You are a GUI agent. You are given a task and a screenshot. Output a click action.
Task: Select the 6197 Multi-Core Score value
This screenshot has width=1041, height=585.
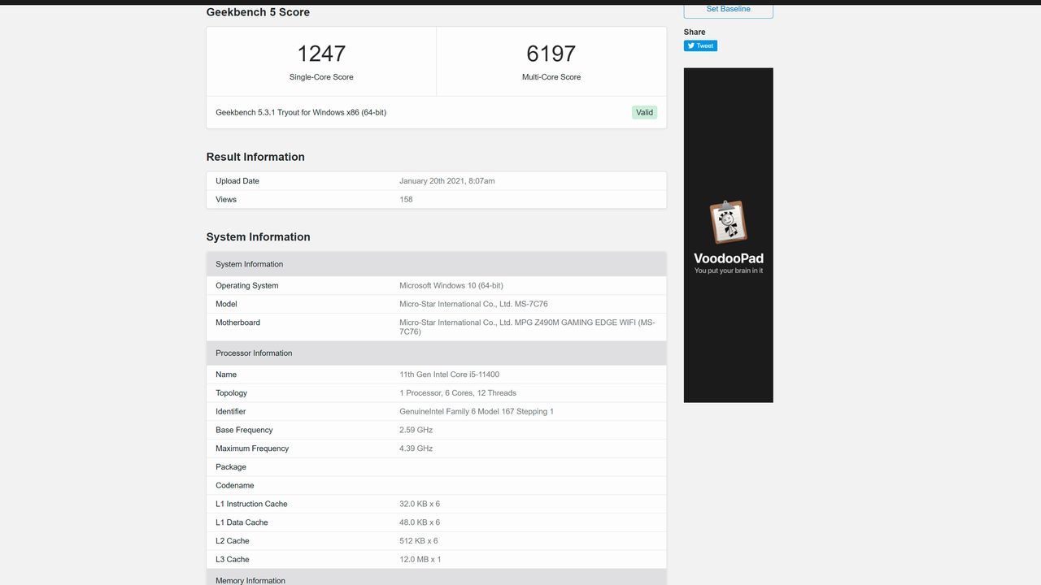coord(551,54)
